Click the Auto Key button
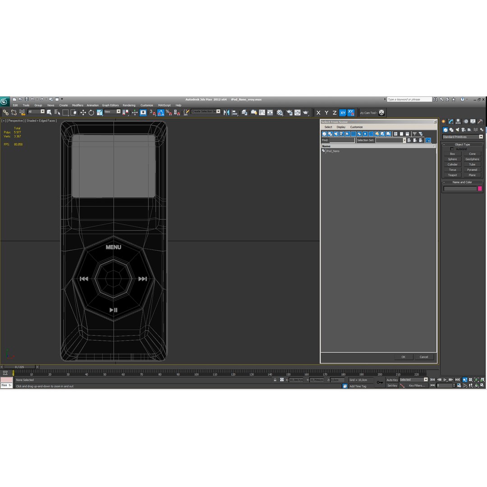This screenshot has width=487, height=487. coord(392,380)
